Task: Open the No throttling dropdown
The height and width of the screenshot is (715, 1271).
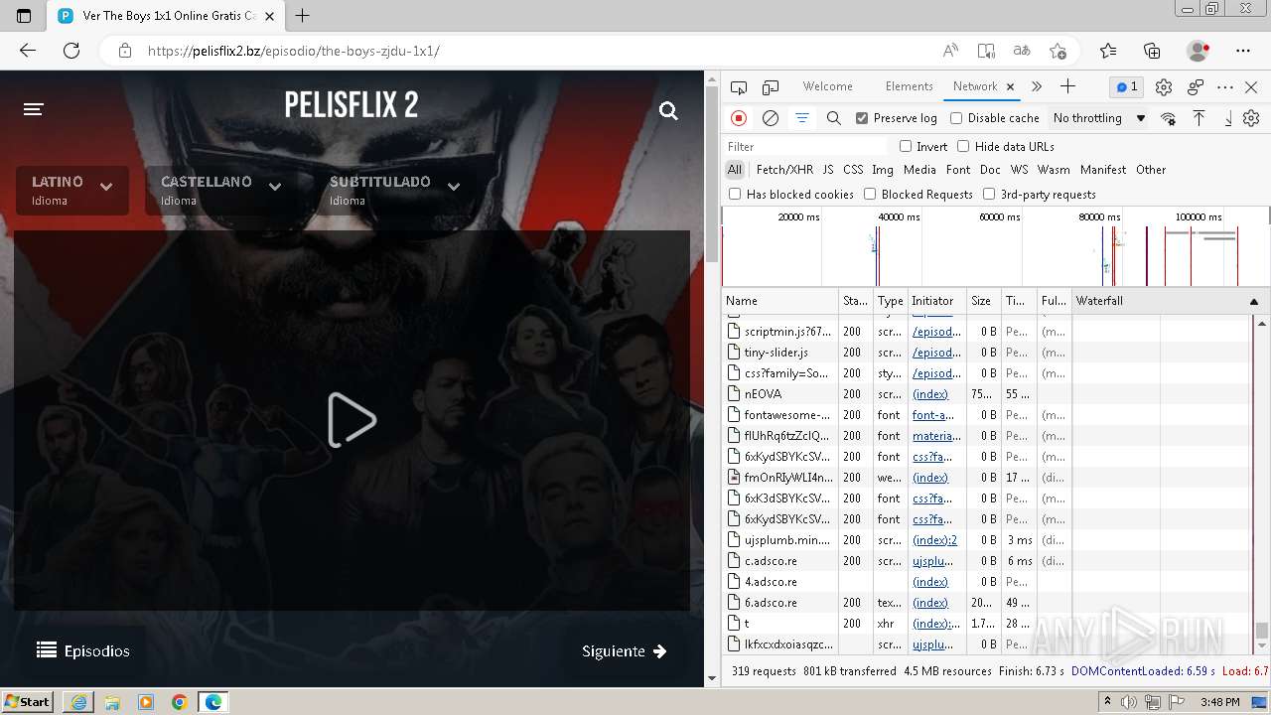Action: click(x=1099, y=118)
